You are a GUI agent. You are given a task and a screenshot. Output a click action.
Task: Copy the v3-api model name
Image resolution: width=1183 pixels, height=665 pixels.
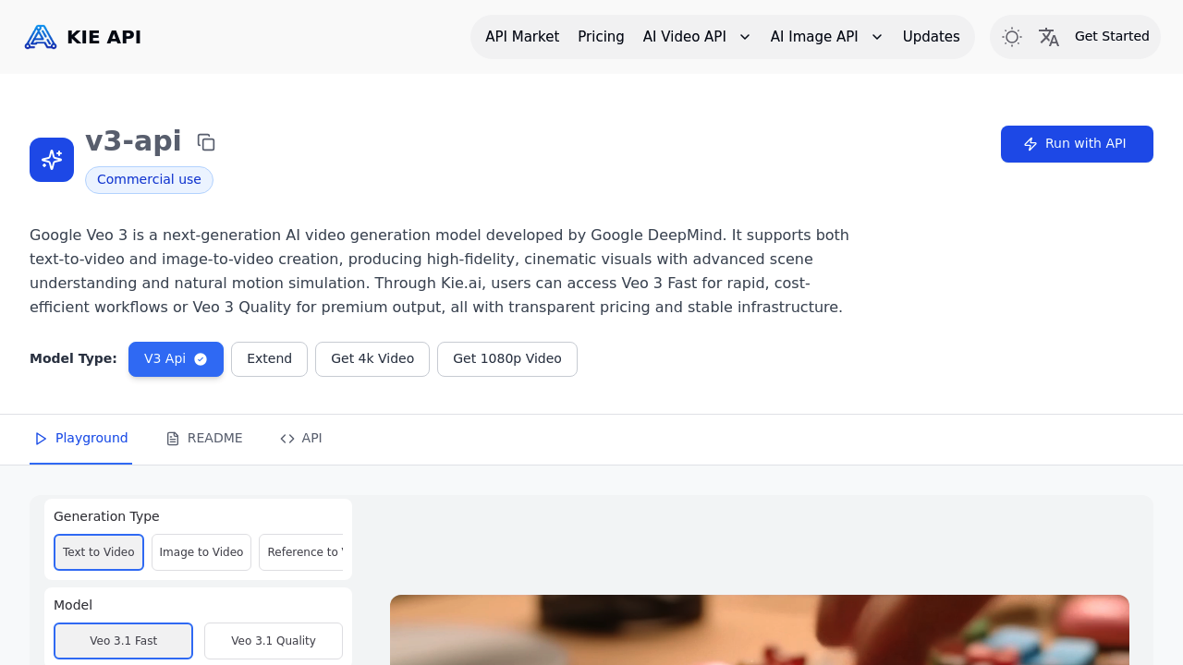pyautogui.click(x=206, y=142)
